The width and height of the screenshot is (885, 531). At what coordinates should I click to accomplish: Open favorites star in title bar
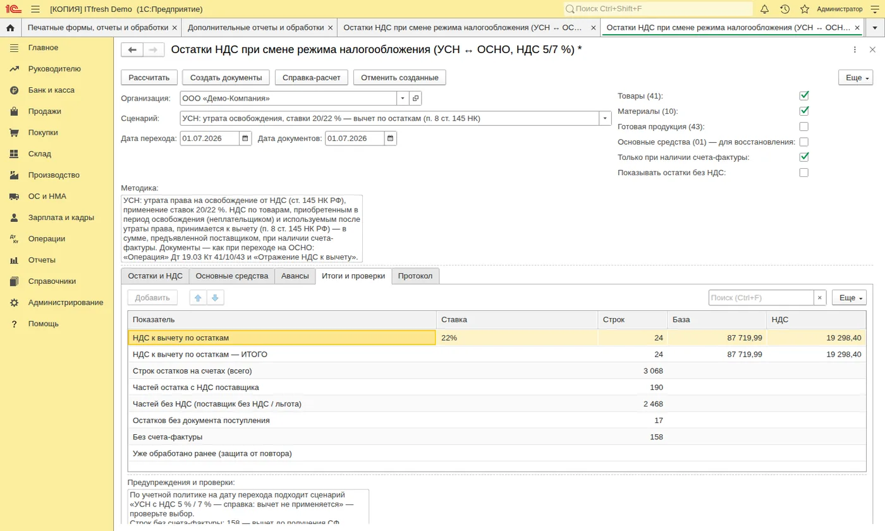[805, 9]
